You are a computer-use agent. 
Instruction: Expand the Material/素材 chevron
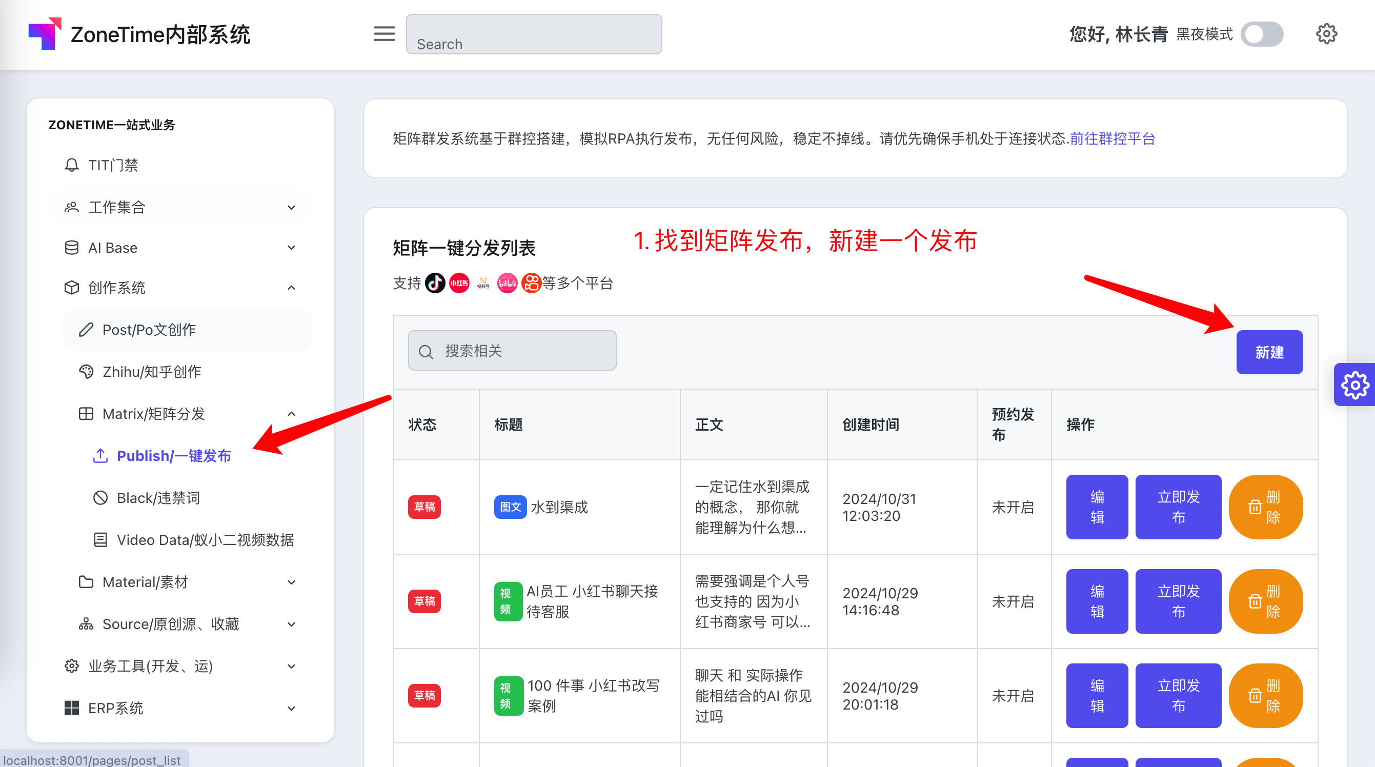(291, 582)
